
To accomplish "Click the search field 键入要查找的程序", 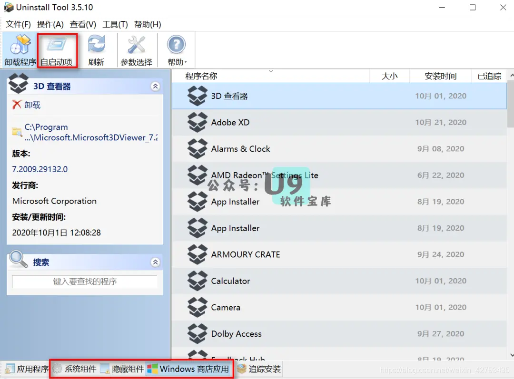I will pos(85,282).
